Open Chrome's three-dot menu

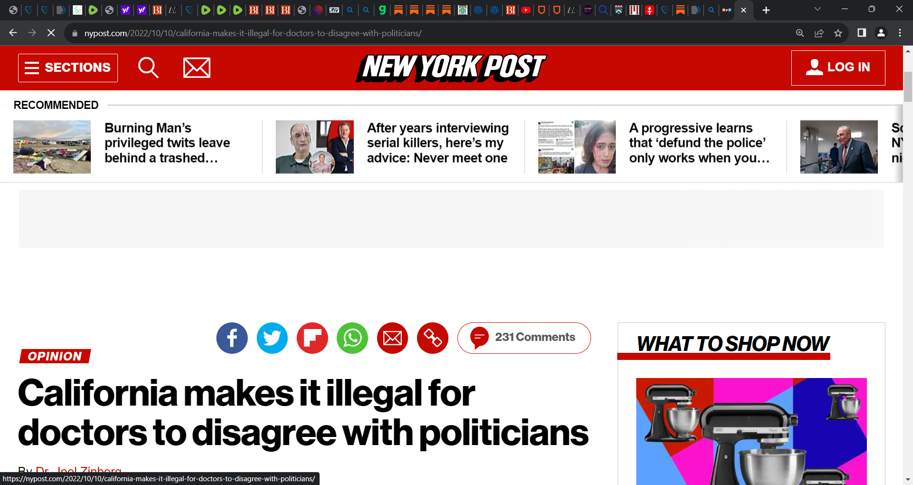point(900,33)
